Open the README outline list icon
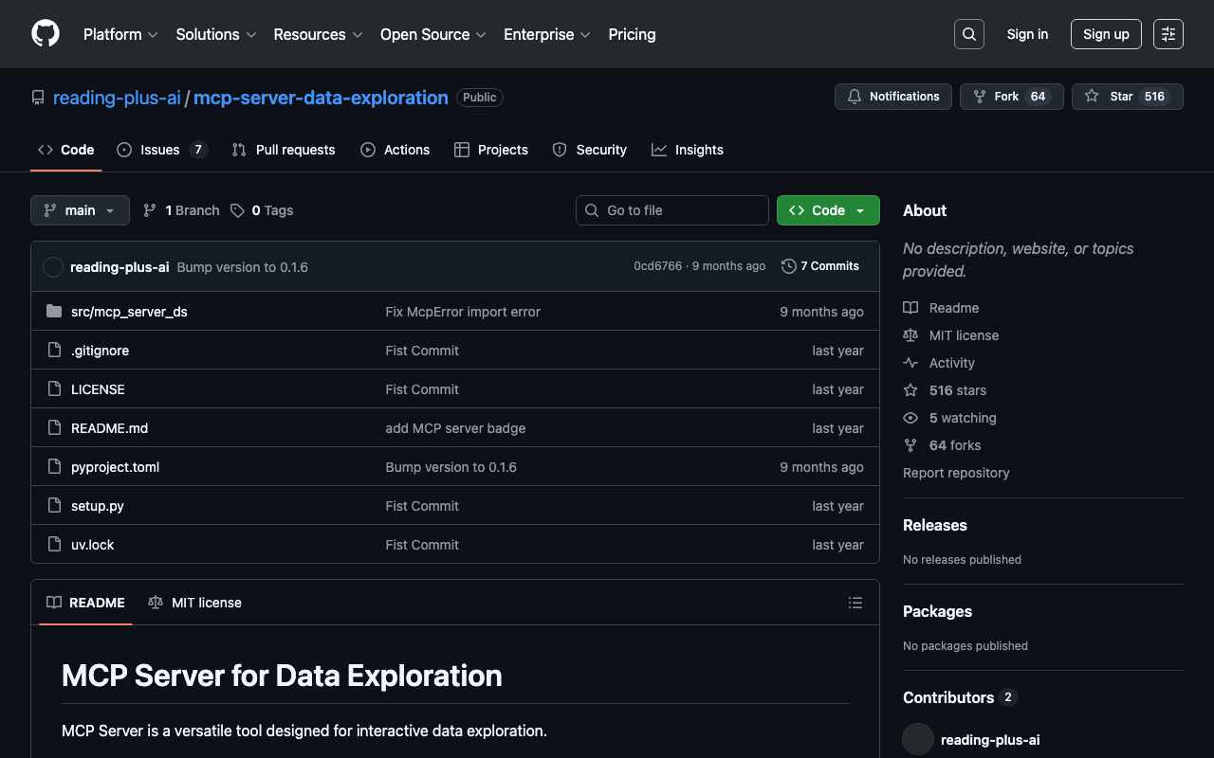This screenshot has width=1214, height=758. tap(855, 603)
